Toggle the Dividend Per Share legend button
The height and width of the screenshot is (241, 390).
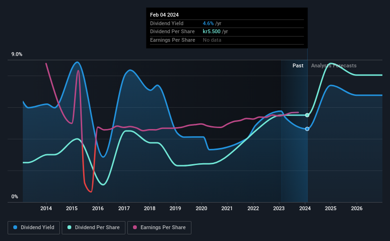pyautogui.click(x=94, y=228)
